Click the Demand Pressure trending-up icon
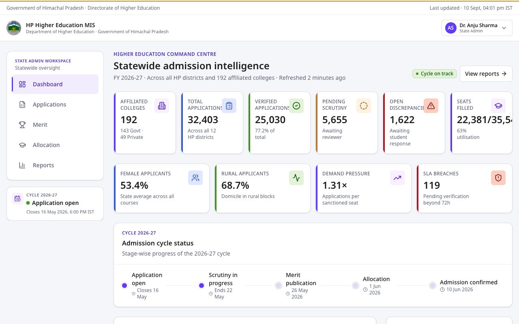The height and width of the screenshot is (324, 519). 397,178
